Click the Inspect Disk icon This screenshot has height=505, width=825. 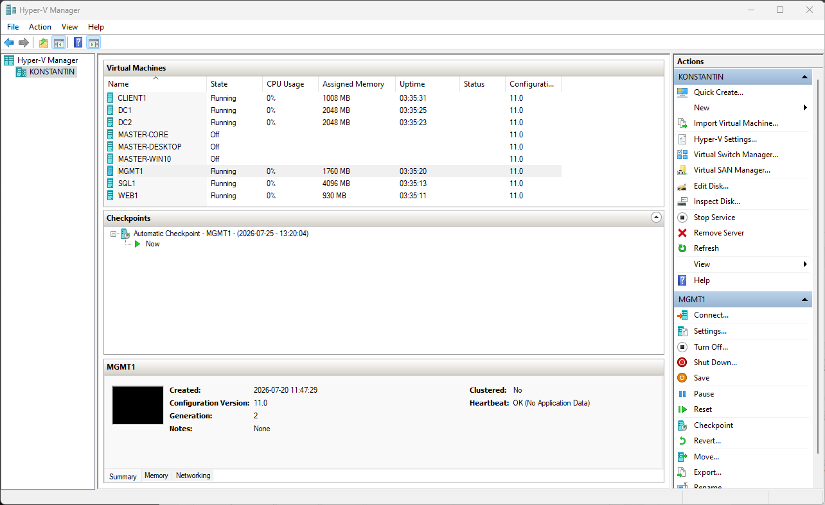coord(682,201)
